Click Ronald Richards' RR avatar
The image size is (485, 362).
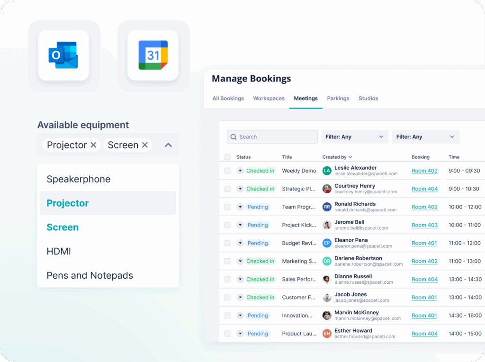(x=327, y=207)
